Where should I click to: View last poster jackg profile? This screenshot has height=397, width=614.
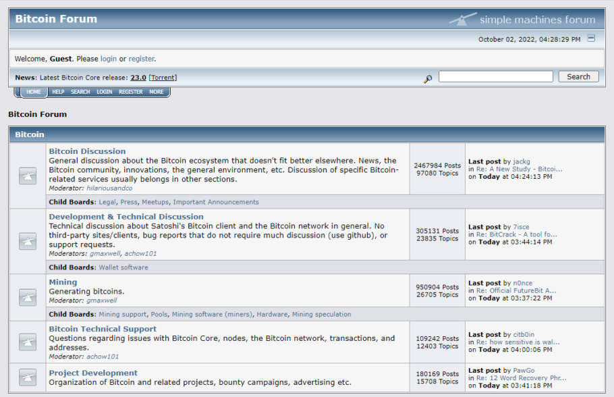[521, 161]
